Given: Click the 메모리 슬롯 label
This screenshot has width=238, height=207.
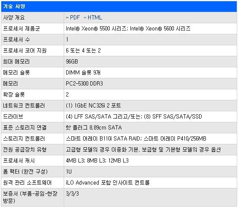Looking at the screenshot, I should 16,72.
